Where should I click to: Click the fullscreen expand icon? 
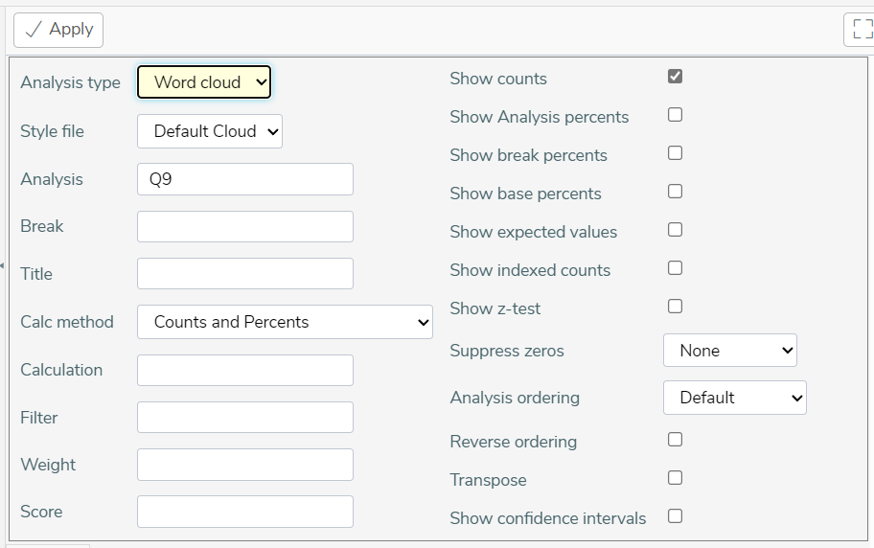pos(861,29)
